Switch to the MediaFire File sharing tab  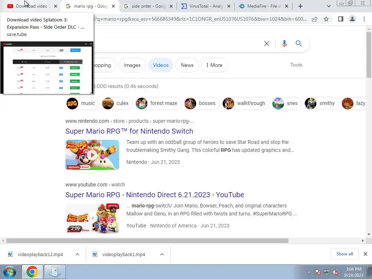click(x=263, y=6)
